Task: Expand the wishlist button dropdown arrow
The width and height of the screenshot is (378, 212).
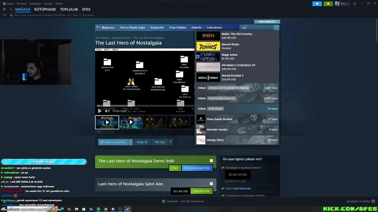Action: point(131,142)
